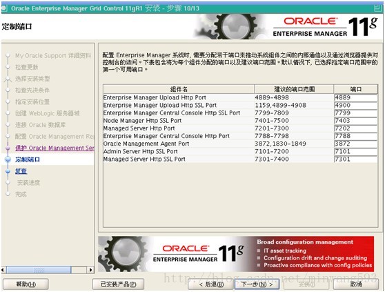Click the 端口 column header
The height and width of the screenshot is (292, 385).
pyautogui.click(x=356, y=89)
